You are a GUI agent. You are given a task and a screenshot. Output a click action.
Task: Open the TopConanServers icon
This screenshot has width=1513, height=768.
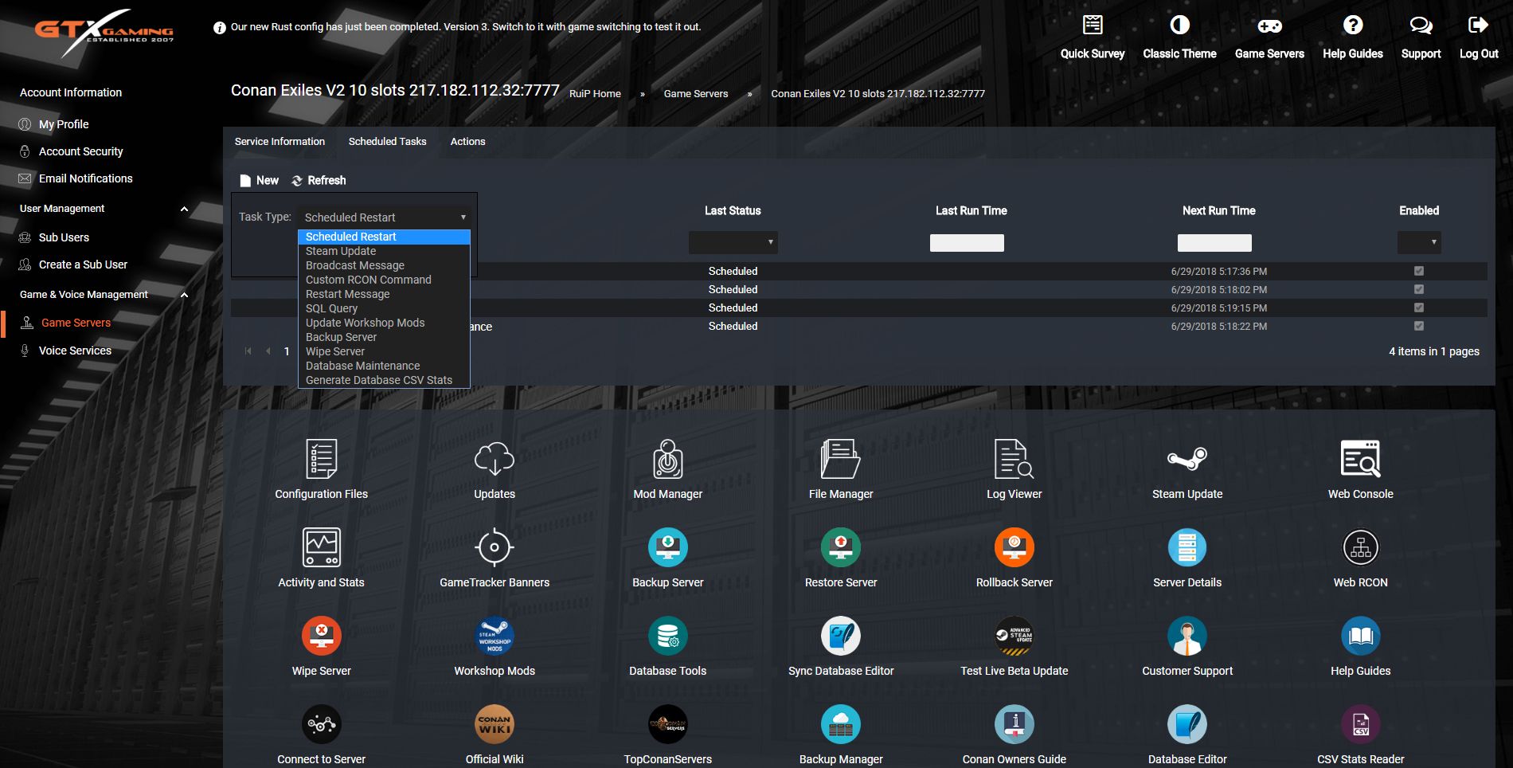point(668,724)
